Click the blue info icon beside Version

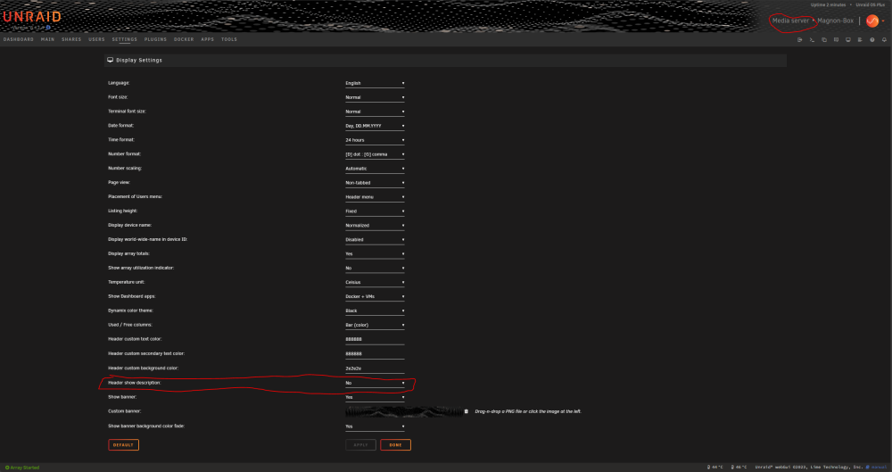click(x=48, y=27)
